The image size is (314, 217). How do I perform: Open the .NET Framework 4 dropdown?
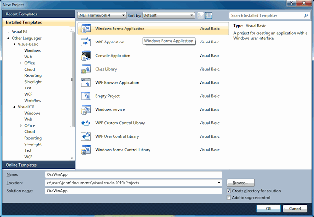point(102,15)
